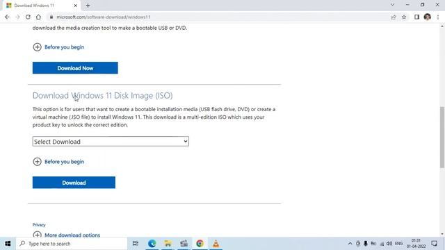The width and height of the screenshot is (445, 250).
Task: Click the scrollbar up arrow
Action: pyautogui.click(x=442, y=26)
